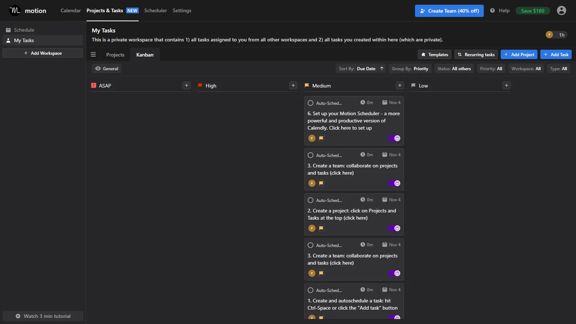Open Recurring tasks

(x=476, y=54)
